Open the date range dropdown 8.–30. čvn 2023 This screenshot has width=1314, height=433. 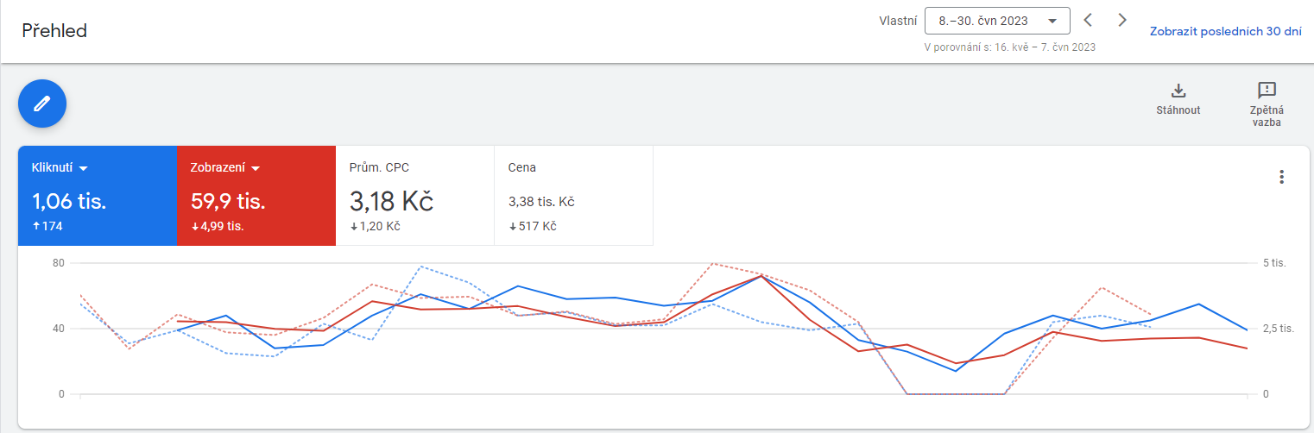click(997, 21)
